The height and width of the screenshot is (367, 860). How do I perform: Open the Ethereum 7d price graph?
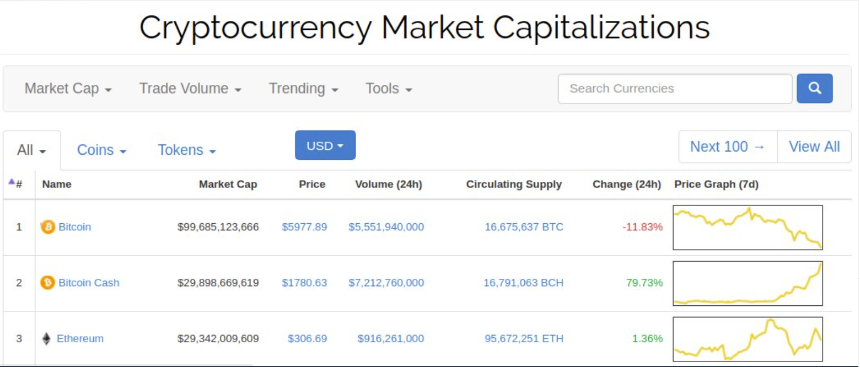(x=748, y=339)
